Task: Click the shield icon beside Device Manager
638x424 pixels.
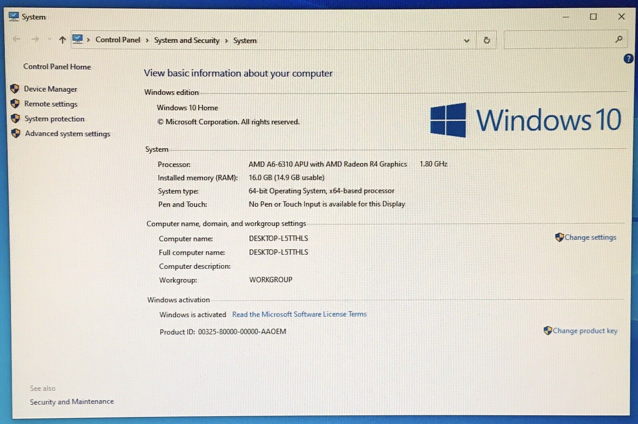Action: coord(15,88)
